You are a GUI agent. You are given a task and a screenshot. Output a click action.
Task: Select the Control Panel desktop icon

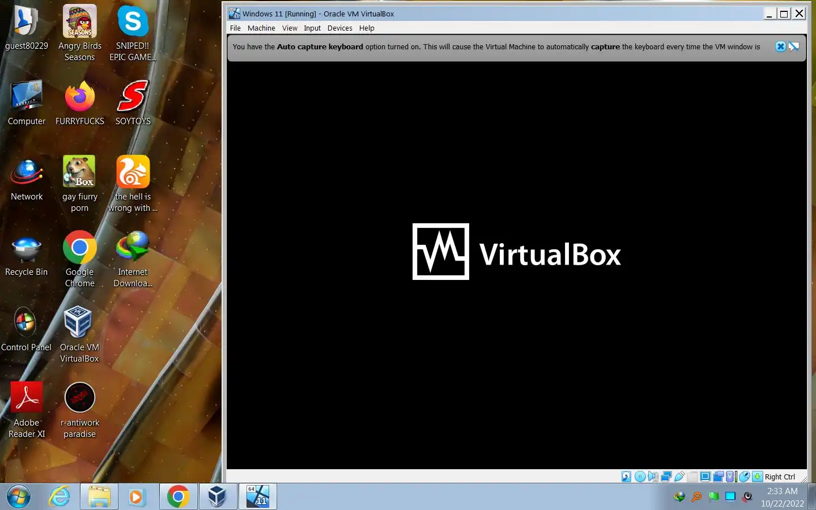pyautogui.click(x=26, y=329)
